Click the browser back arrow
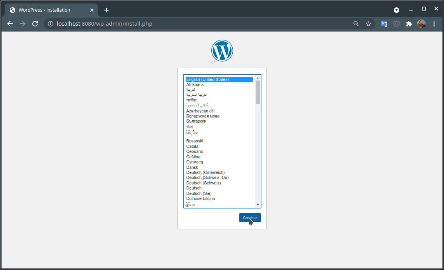Screen dimensions: 444x270 coord(10,24)
